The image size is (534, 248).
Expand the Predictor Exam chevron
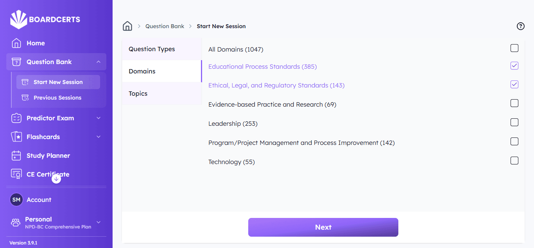[x=99, y=118]
